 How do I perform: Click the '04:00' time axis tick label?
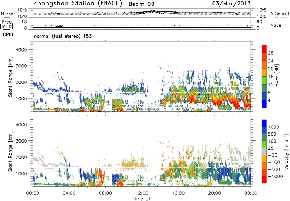69,193
